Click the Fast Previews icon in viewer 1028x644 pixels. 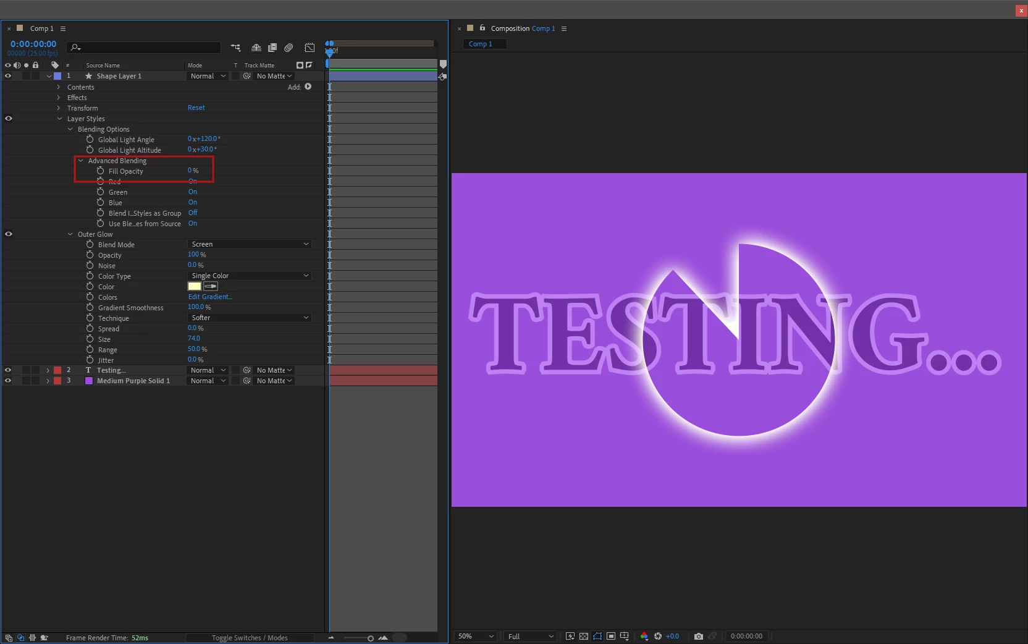coord(570,636)
